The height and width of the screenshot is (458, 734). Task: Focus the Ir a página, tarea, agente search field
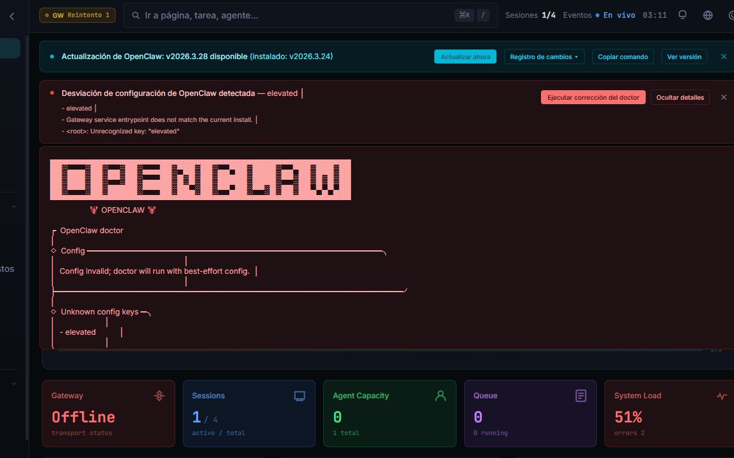click(x=310, y=15)
